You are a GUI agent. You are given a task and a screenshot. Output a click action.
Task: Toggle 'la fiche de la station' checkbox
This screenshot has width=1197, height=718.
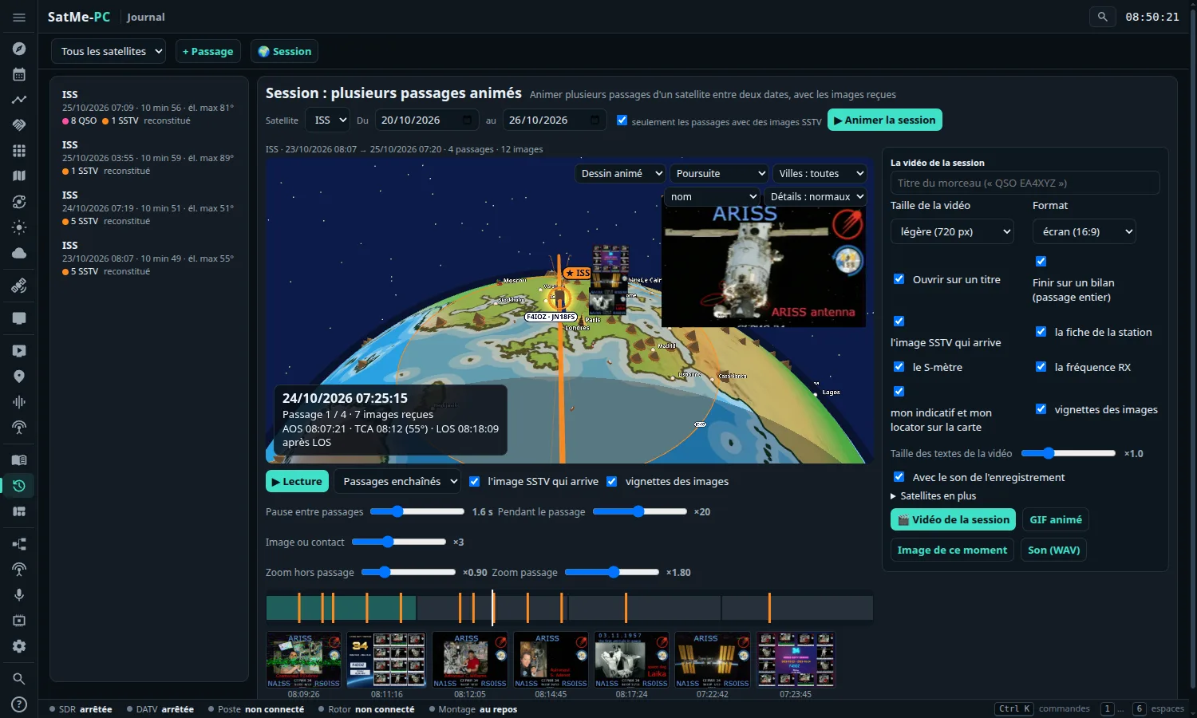pos(1041,332)
